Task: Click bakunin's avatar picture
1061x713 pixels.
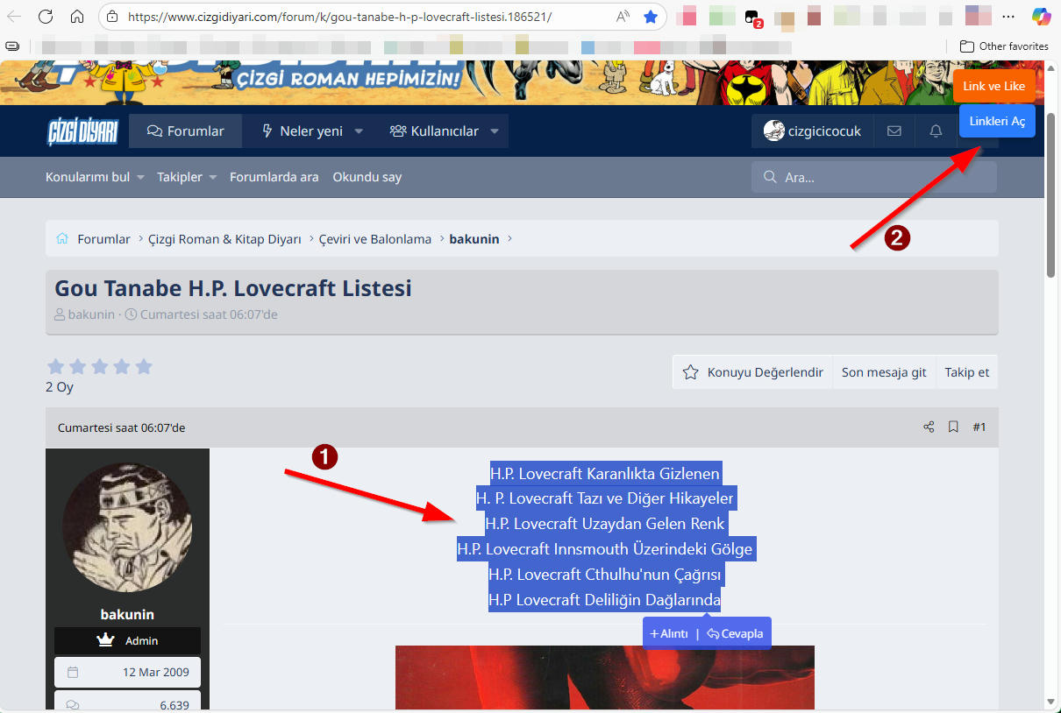Action: pyautogui.click(x=128, y=527)
